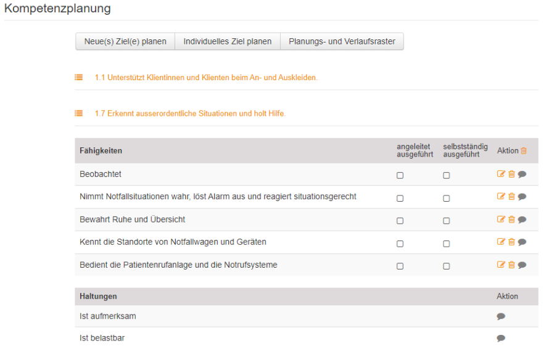Delete Bedient die Patientenrufanlage row
Viewport: 549px width, 362px height.
(x=511, y=265)
